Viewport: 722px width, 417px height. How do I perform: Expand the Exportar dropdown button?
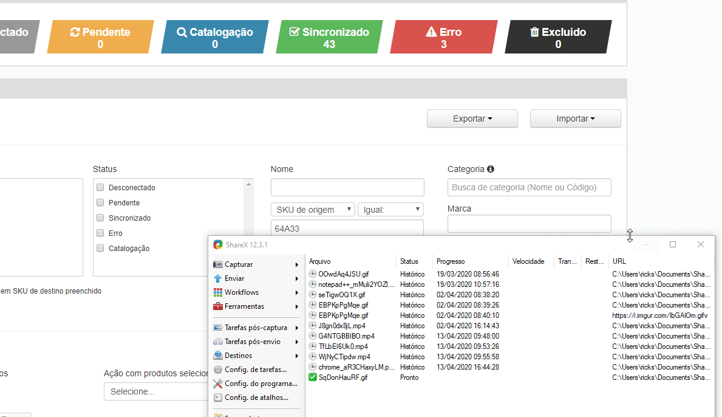pos(472,119)
